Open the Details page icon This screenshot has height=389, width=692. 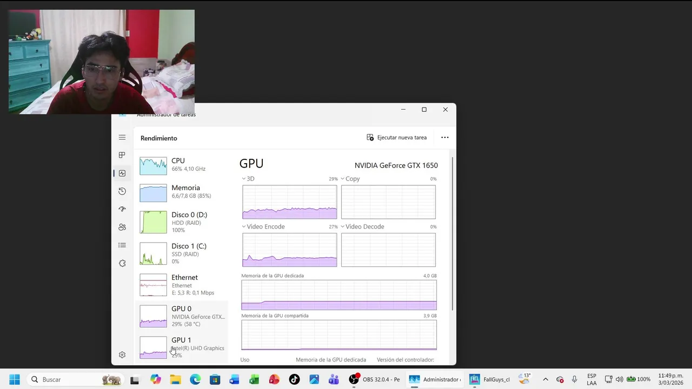point(122,245)
